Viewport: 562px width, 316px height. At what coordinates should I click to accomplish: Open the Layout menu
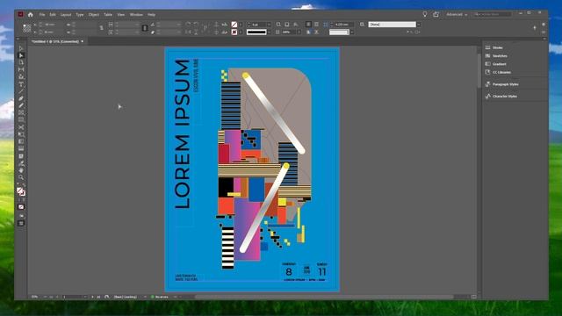pos(66,15)
